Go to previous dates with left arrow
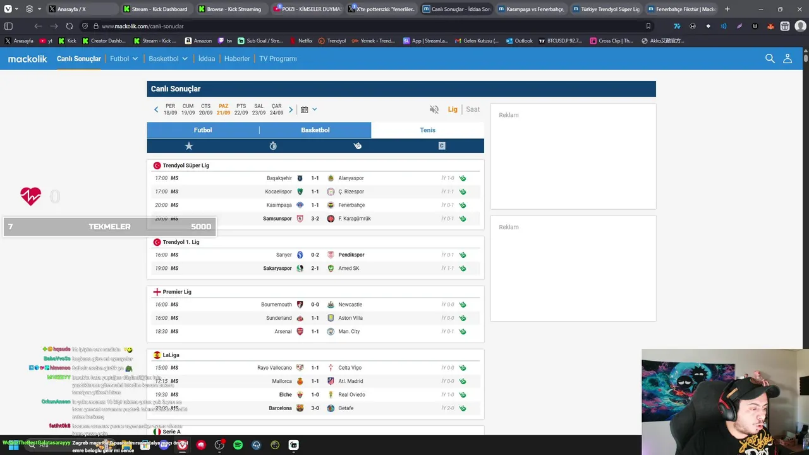This screenshot has width=809, height=455. point(156,109)
